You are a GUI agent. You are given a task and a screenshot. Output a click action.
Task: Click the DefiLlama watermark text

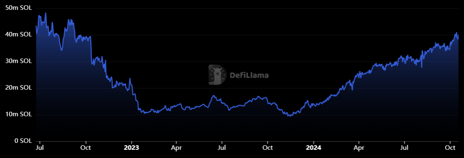pos(249,75)
